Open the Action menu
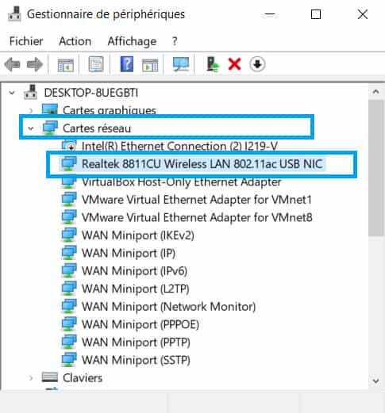The width and height of the screenshot is (385, 413). (75, 41)
